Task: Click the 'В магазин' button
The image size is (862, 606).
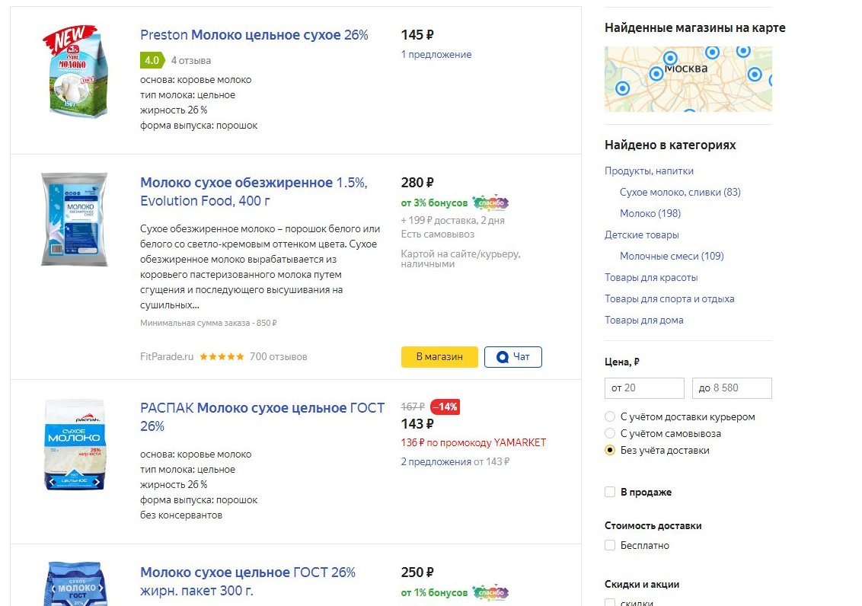Action: click(x=439, y=356)
